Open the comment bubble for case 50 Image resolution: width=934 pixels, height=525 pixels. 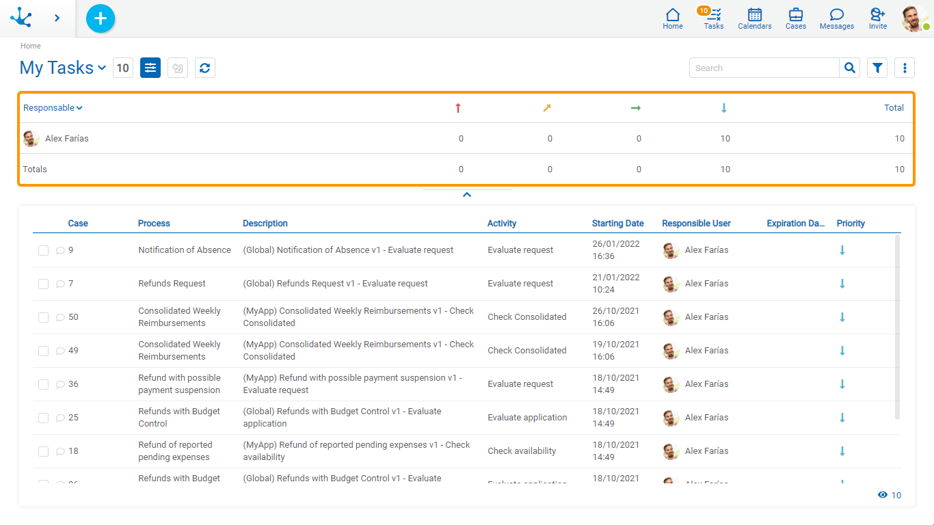coord(60,318)
